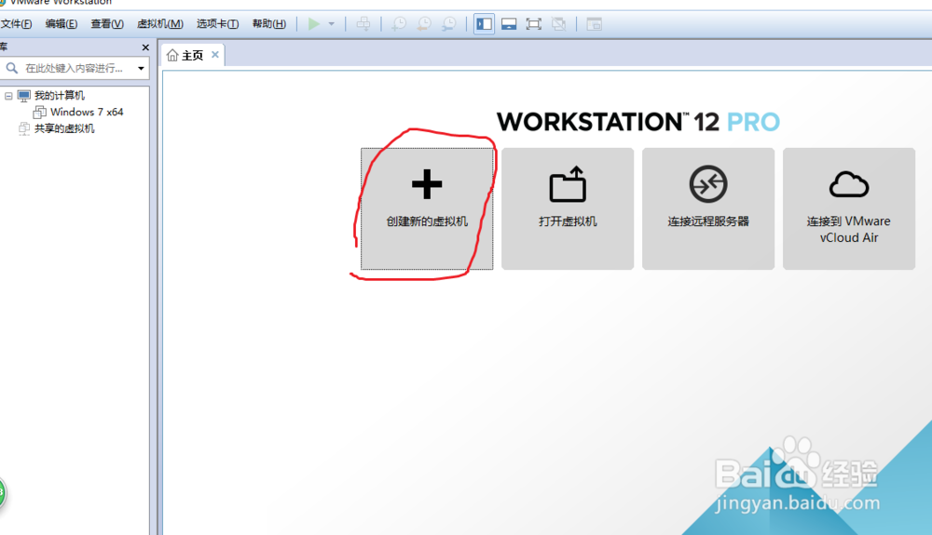Click the 打开虚拟机 tile
932x535 pixels.
tap(568, 208)
